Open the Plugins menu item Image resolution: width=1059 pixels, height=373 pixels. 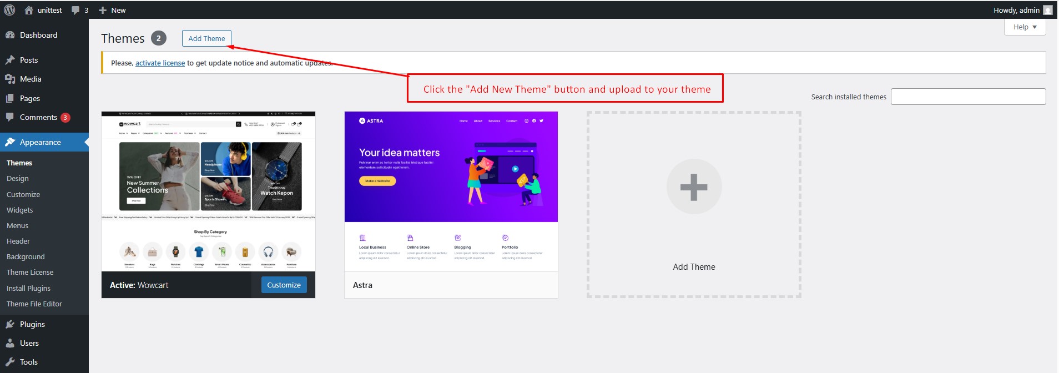[44, 324]
